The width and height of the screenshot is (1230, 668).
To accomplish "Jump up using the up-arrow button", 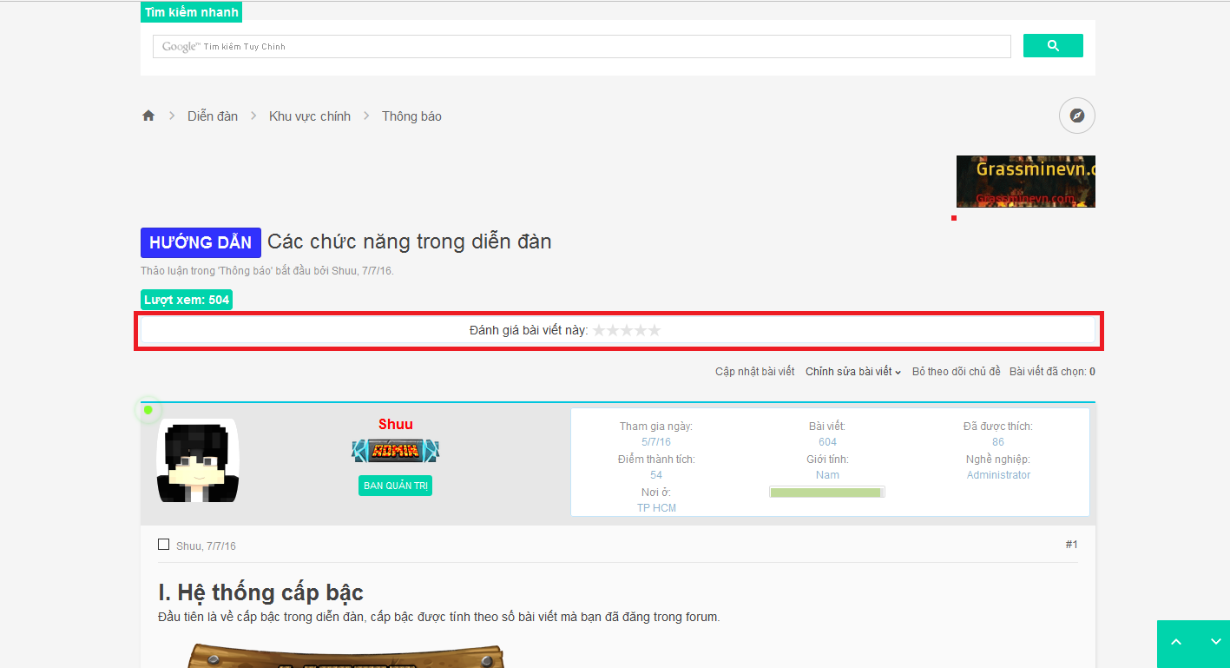I will click(x=1176, y=642).
